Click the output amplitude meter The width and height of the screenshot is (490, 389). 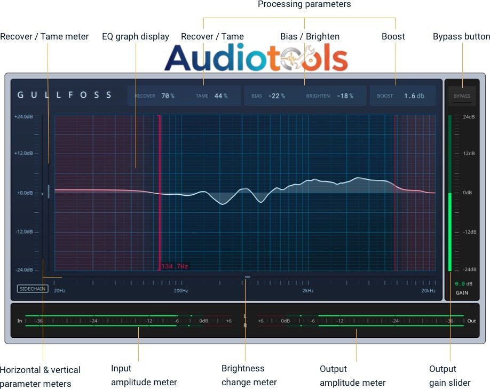pyautogui.click(x=361, y=321)
